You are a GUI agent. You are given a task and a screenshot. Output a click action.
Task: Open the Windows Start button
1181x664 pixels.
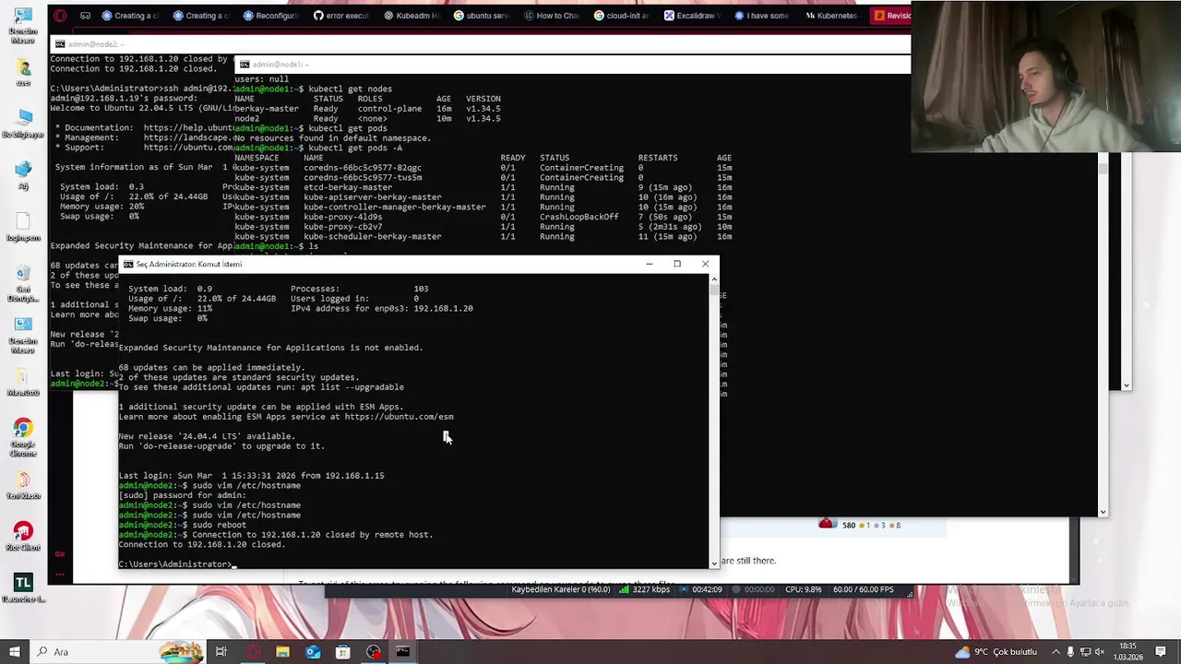pyautogui.click(x=14, y=652)
